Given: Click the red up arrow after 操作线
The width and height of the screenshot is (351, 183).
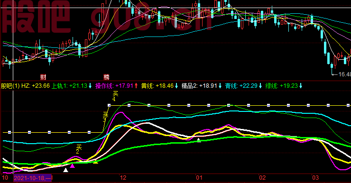Looking at the screenshot, I should (136, 86).
